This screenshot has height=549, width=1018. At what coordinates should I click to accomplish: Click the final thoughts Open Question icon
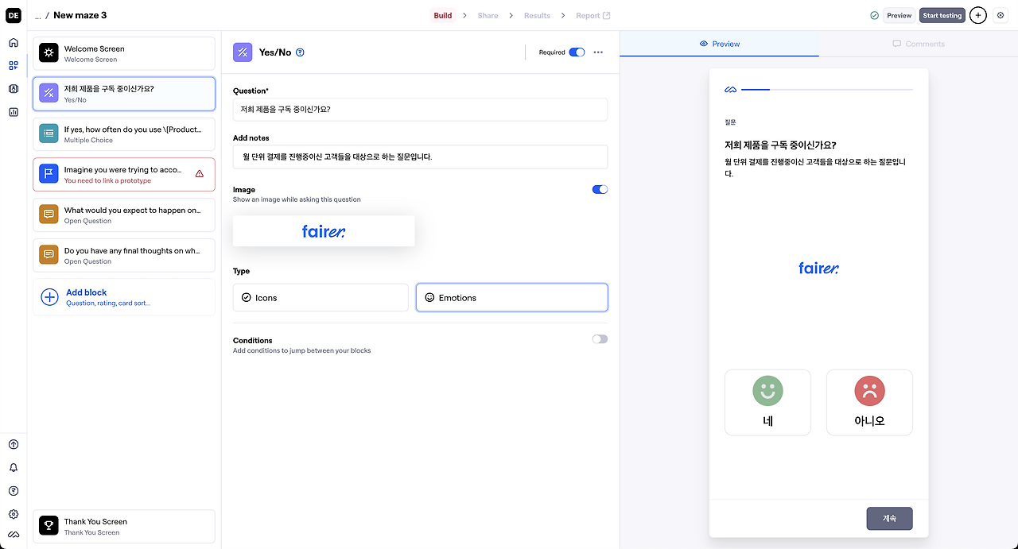pyautogui.click(x=49, y=255)
